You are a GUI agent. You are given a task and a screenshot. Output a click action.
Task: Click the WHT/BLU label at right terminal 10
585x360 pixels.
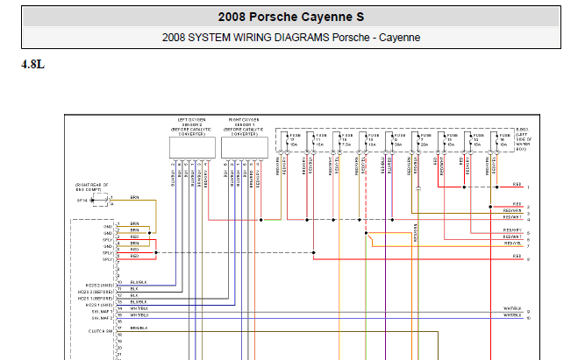click(x=512, y=315)
